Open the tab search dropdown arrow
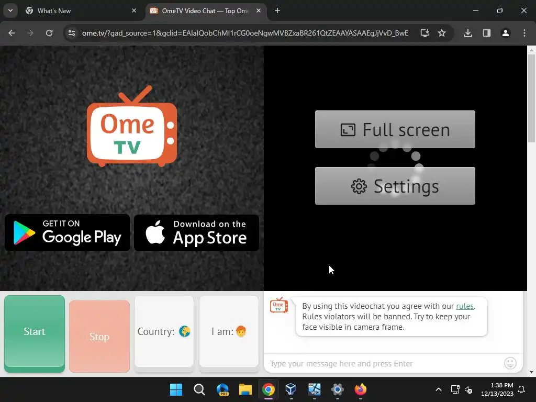 [10, 10]
